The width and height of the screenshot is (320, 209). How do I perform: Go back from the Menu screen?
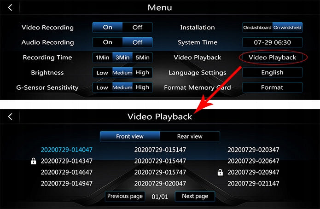click(10, 7)
